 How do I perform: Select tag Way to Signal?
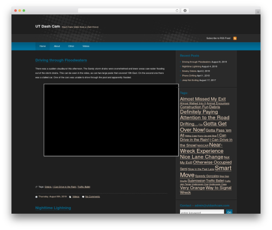pyautogui.click(x=218, y=188)
